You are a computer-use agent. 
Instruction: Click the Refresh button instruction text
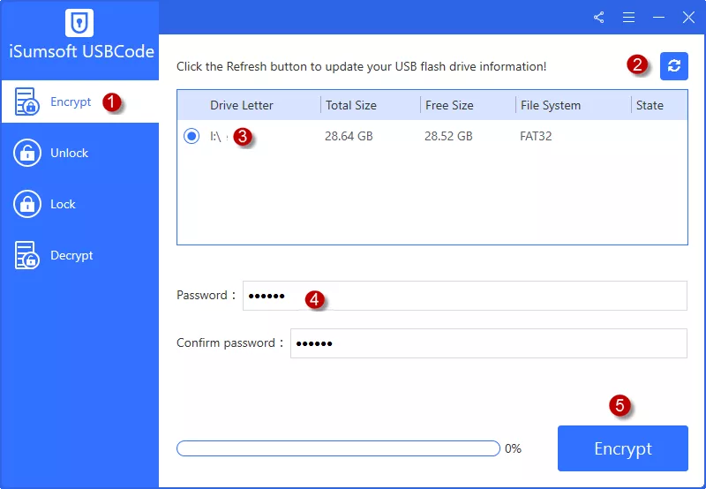(361, 66)
